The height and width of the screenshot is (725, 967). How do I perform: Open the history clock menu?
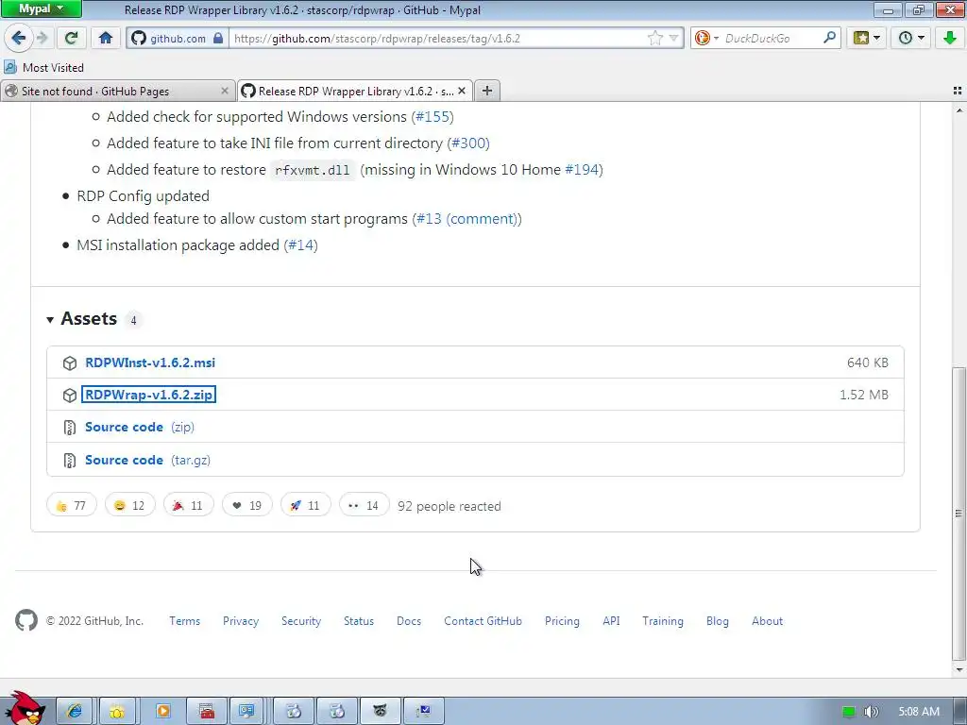tap(911, 38)
